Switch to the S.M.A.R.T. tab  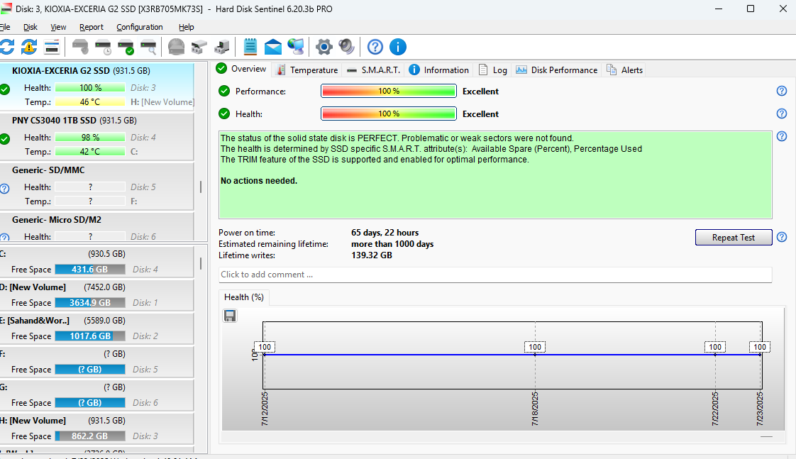[x=374, y=70]
